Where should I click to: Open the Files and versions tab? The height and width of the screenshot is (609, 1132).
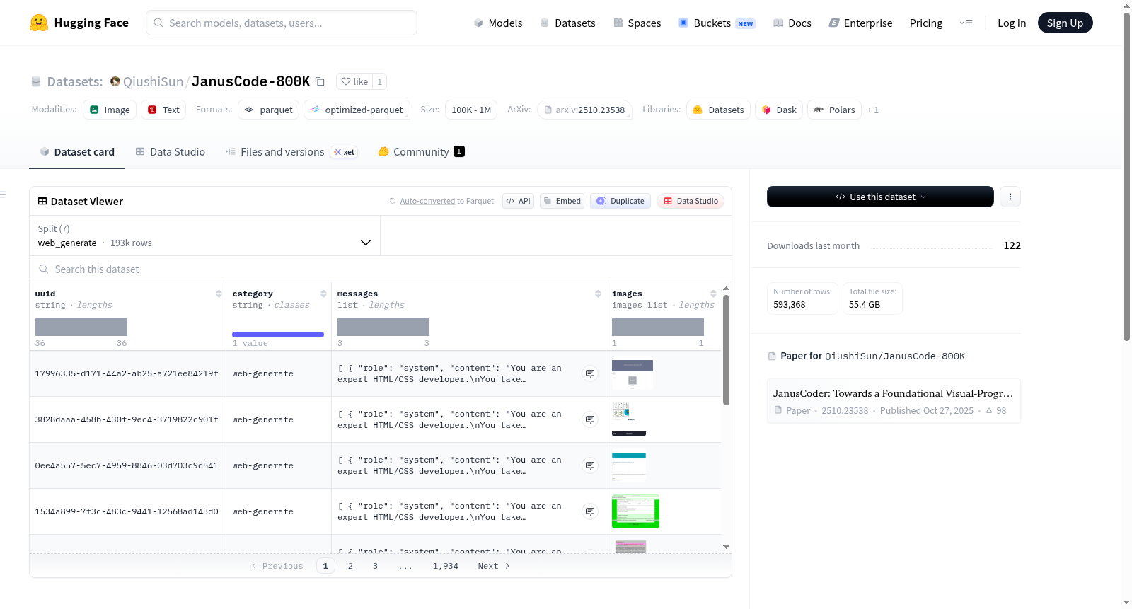pyautogui.click(x=291, y=152)
